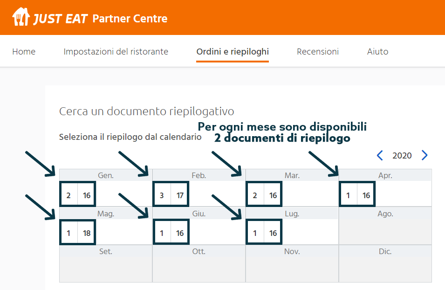Click the Ago. month cell

pos(385,226)
